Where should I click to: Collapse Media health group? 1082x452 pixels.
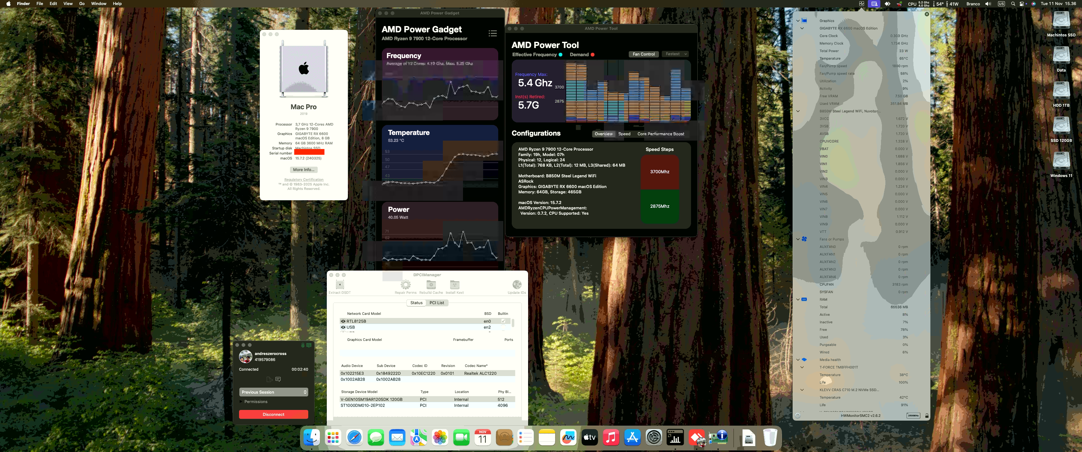798,359
